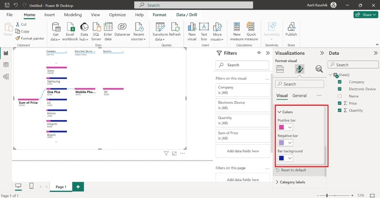
Task: Toggle the Price field checkbox
Action: click(339, 103)
